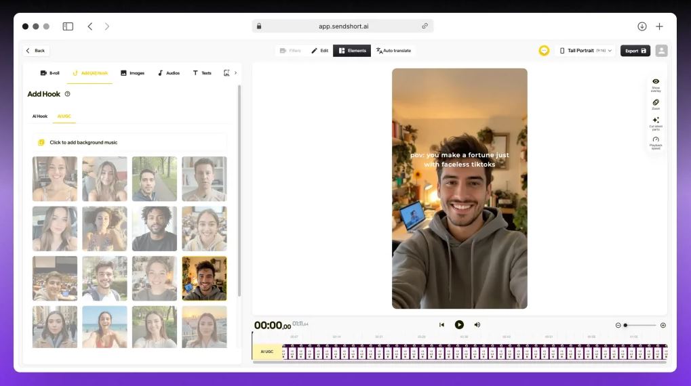Choose the curly-haired man in black shirt avatar
The width and height of the screenshot is (691, 386).
point(154,229)
